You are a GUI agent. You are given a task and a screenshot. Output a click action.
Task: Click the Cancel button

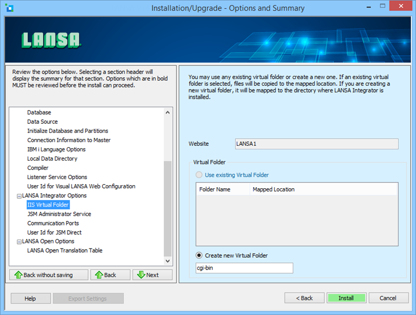[388, 298]
